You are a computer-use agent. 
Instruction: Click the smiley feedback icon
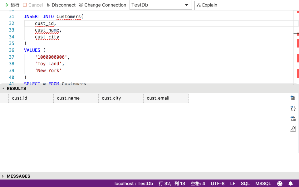tap(280, 184)
